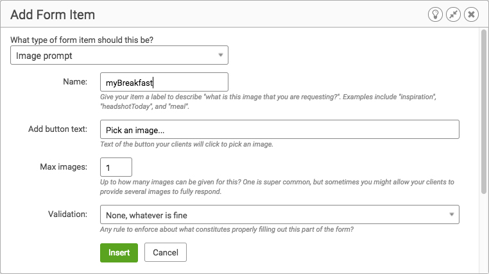This screenshot has width=489, height=274.
Task: Click into the Name field containing myBreakfast
Action: tap(164, 82)
